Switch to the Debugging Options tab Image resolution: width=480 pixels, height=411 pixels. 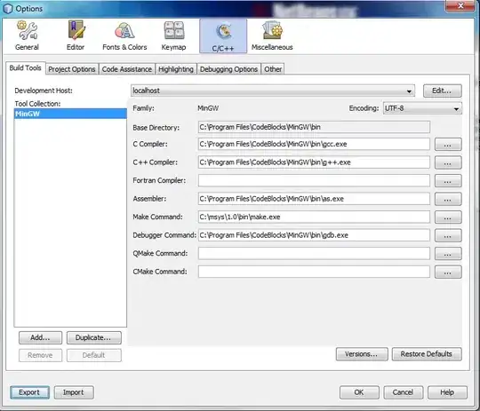click(228, 69)
